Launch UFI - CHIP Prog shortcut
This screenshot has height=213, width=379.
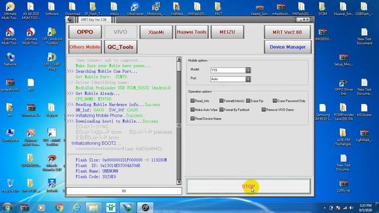pos(52,62)
